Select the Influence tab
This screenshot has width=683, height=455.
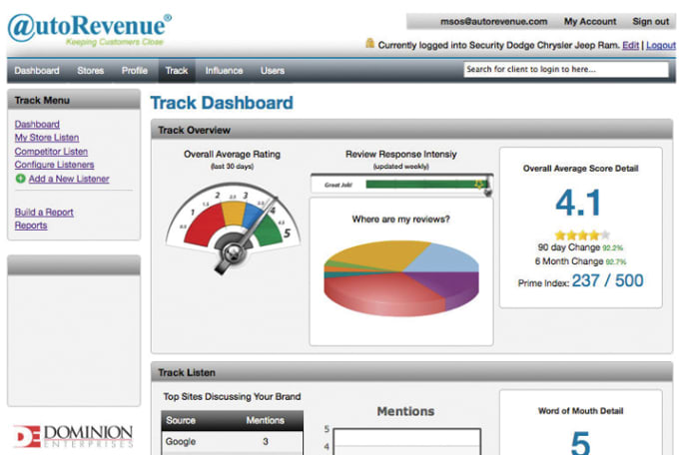point(224,71)
